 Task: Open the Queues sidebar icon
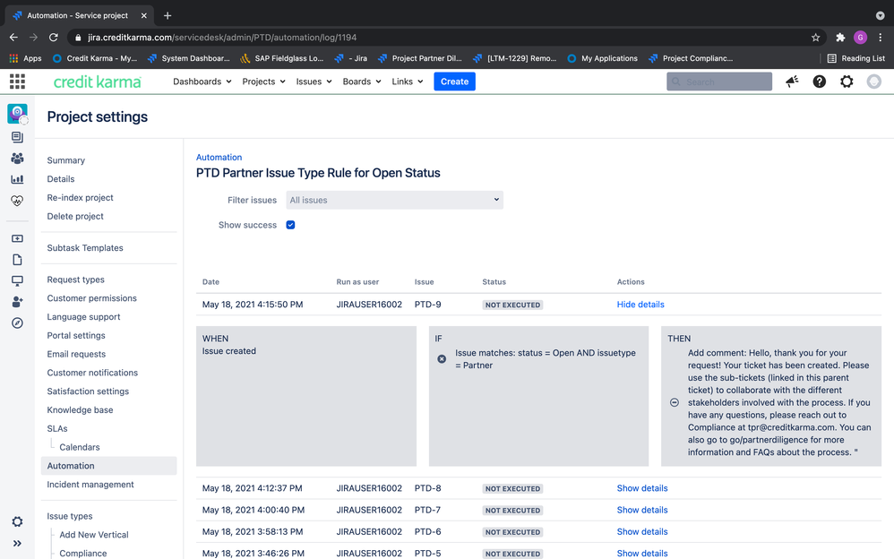[x=17, y=137]
